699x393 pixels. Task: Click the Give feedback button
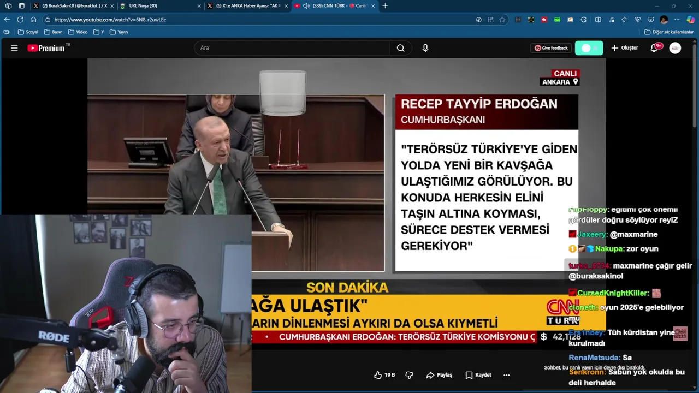pos(551,48)
